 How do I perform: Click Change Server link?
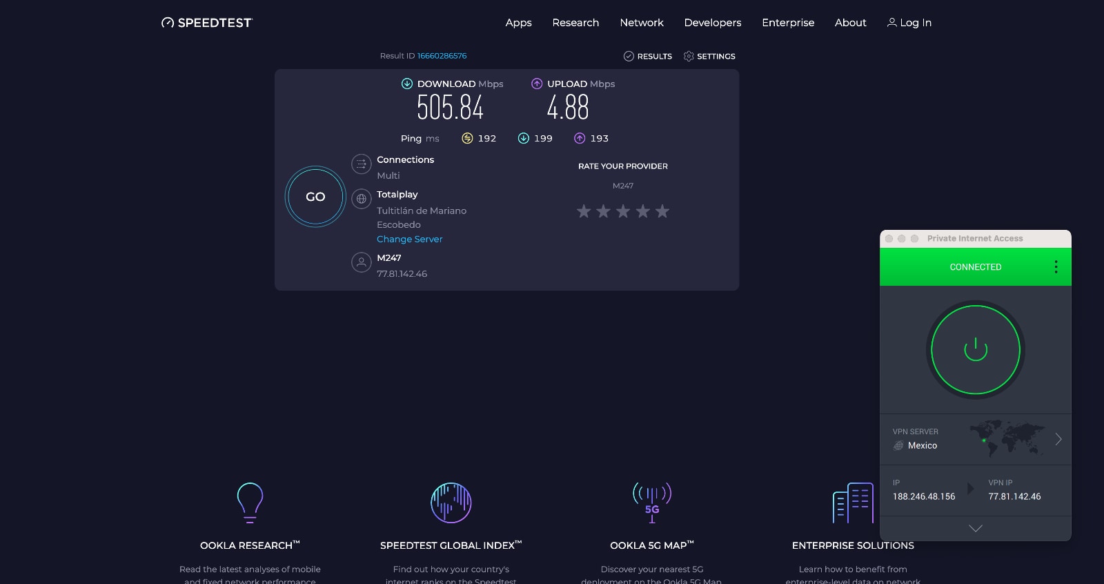pyautogui.click(x=410, y=239)
